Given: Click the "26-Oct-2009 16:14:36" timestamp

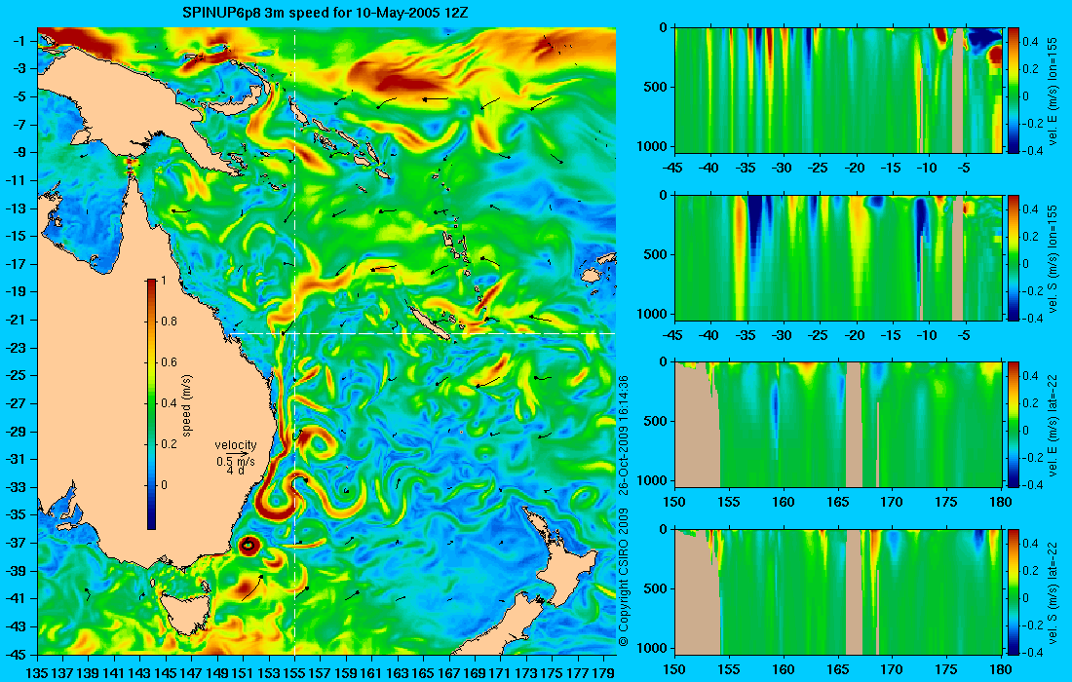Looking at the screenshot, I should coord(623,434).
